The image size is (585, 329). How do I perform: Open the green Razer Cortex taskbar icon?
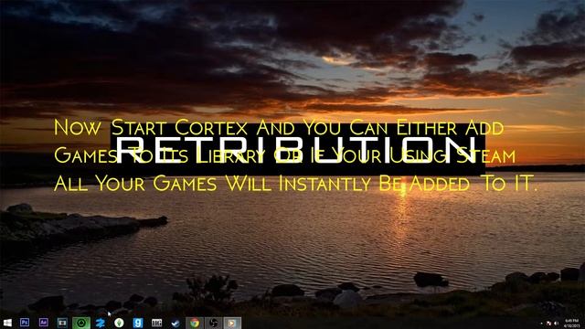click(81, 323)
